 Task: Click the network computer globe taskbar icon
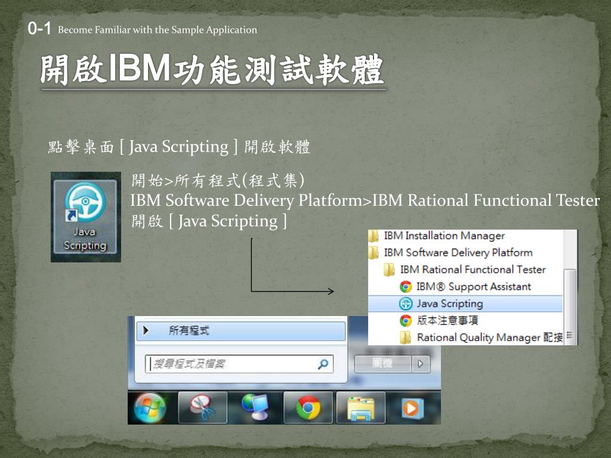click(x=255, y=408)
